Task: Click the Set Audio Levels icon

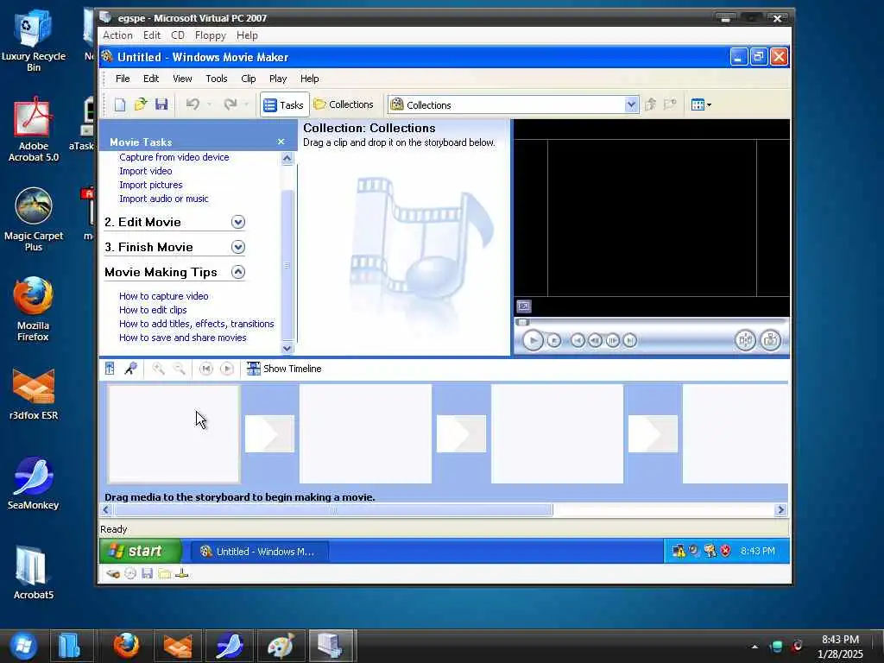Action: (x=110, y=369)
